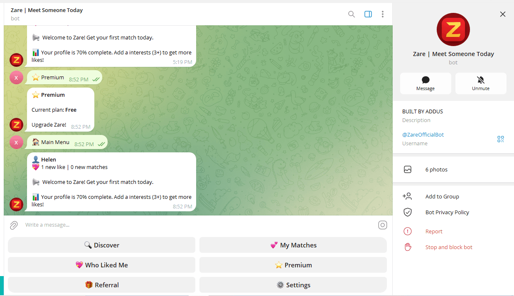This screenshot has width=514, height=296.
Task: Click the photos gallery icon
Action: click(x=408, y=169)
